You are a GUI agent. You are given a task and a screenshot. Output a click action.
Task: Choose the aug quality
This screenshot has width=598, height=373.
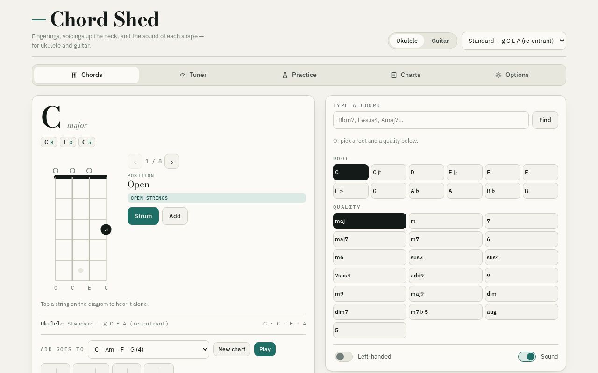click(x=521, y=312)
